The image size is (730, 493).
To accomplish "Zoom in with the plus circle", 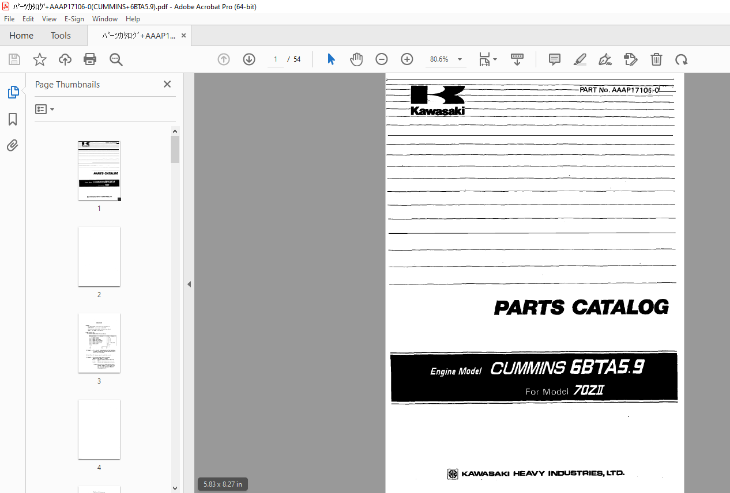I will click(x=407, y=59).
